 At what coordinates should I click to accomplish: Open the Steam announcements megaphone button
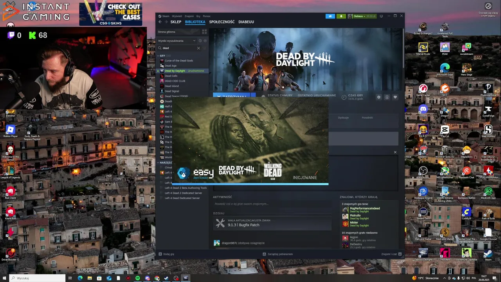click(x=330, y=16)
